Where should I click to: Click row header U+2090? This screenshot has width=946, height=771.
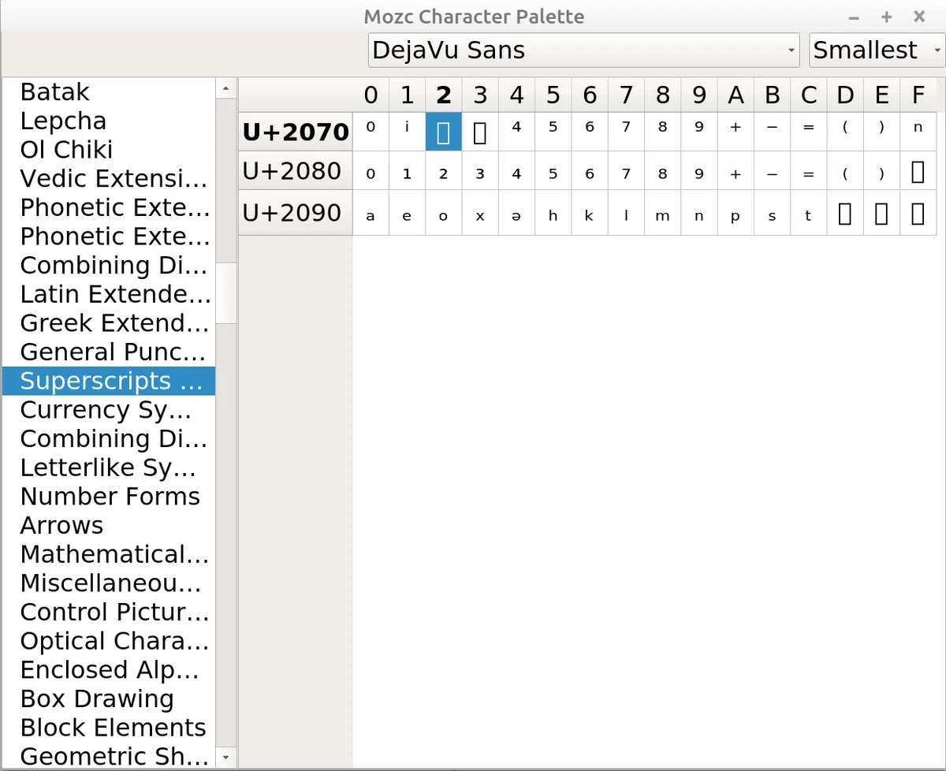(296, 213)
